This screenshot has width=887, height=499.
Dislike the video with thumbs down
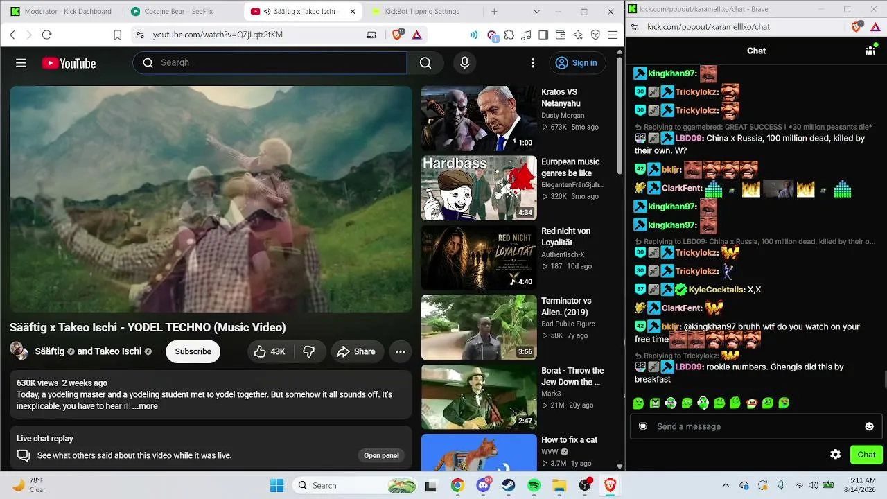309,351
